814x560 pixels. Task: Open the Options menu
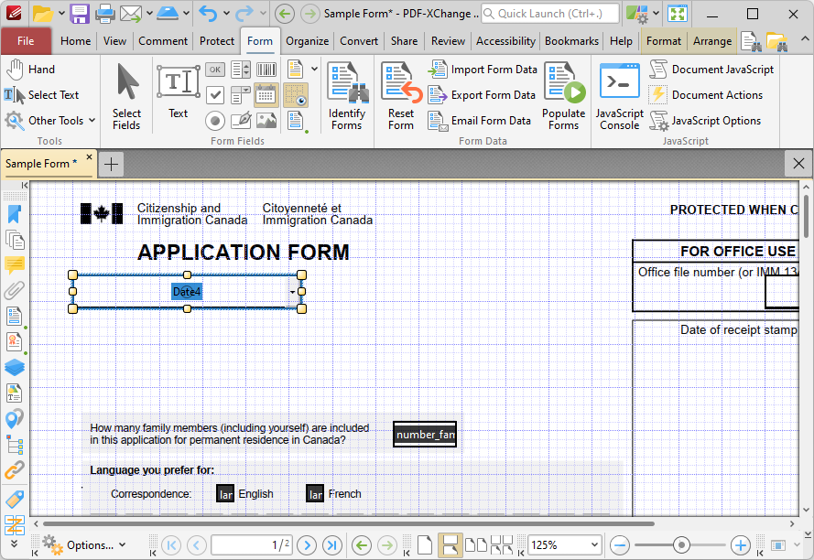click(x=84, y=545)
